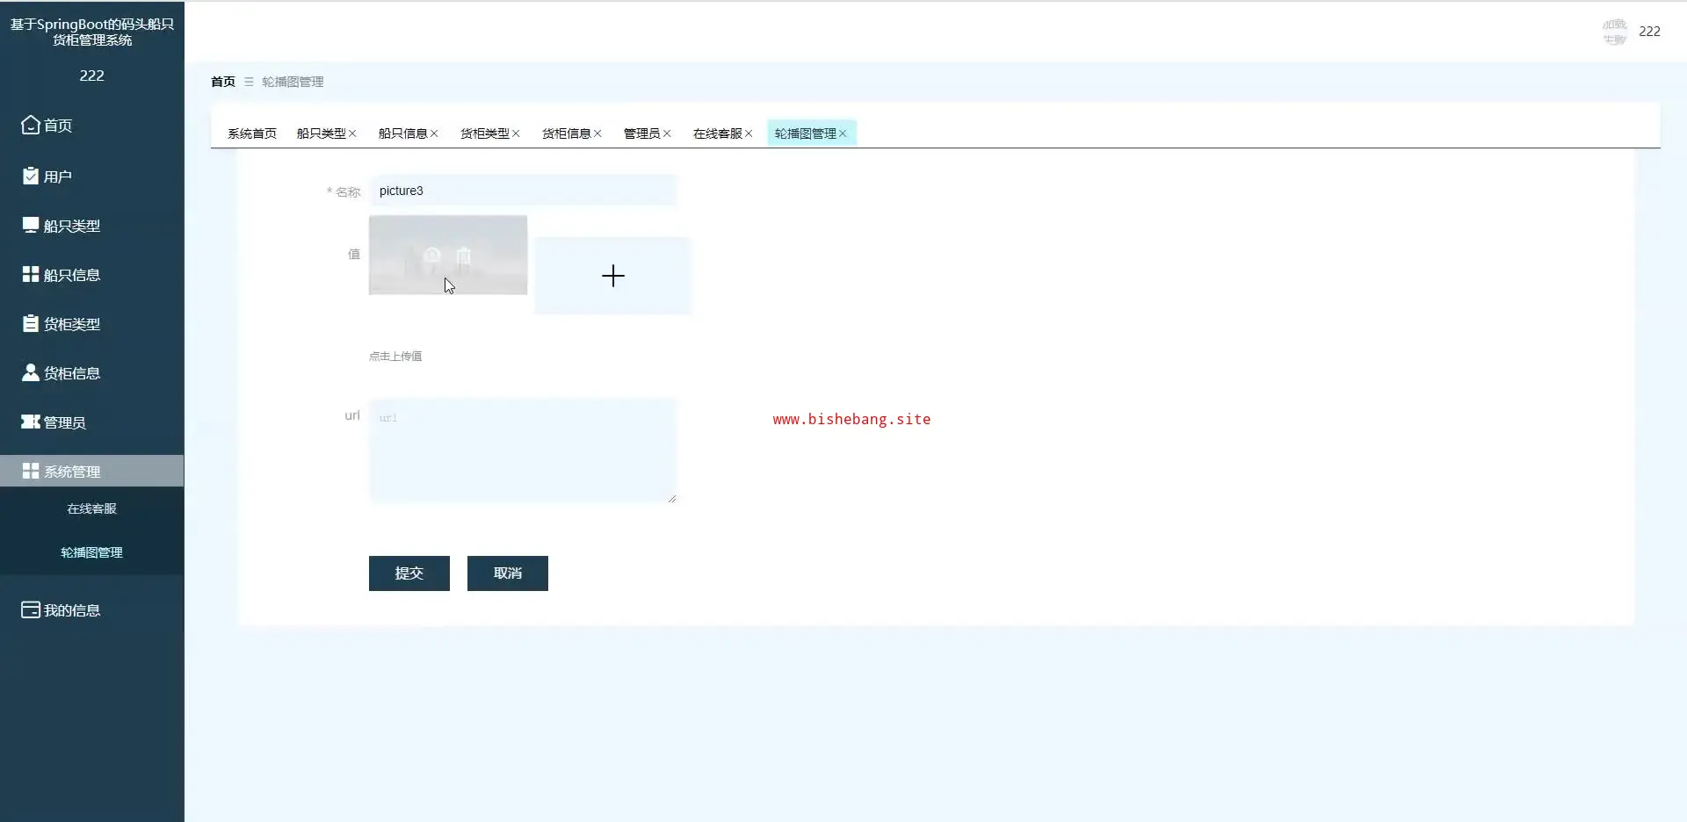This screenshot has width=1687, height=822.
Task: Collapse the 系统管理 sidebar menu
Action: point(91,471)
